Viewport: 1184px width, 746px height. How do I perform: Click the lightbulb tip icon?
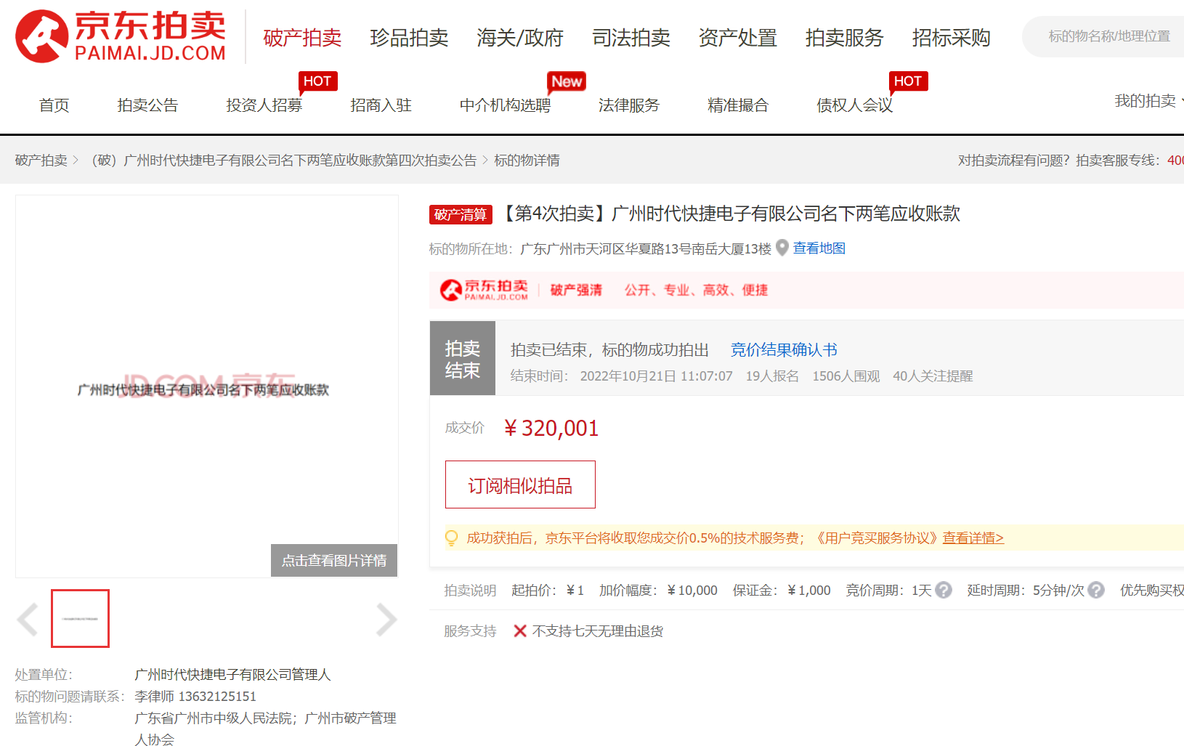(x=451, y=538)
